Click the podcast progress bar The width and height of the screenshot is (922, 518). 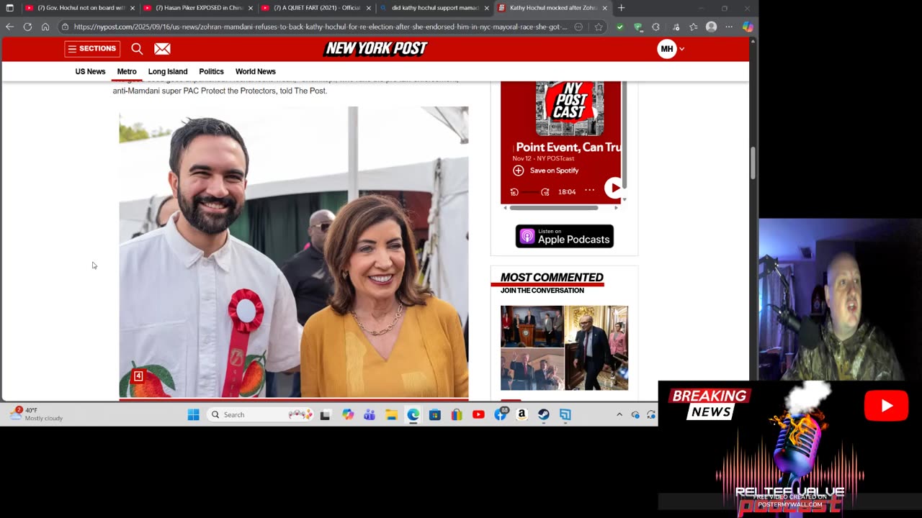(529, 191)
